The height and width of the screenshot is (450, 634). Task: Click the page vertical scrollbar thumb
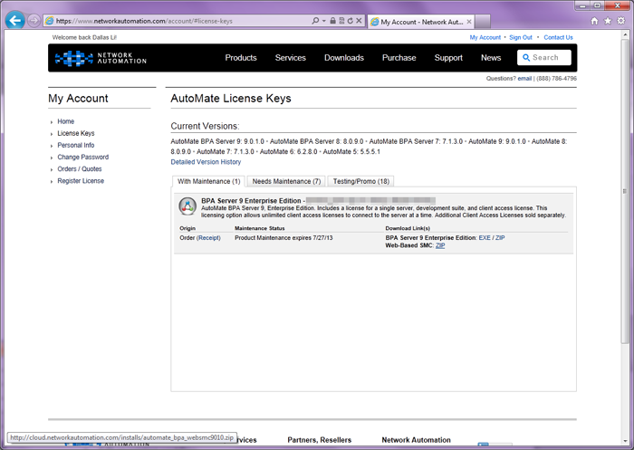[624, 191]
